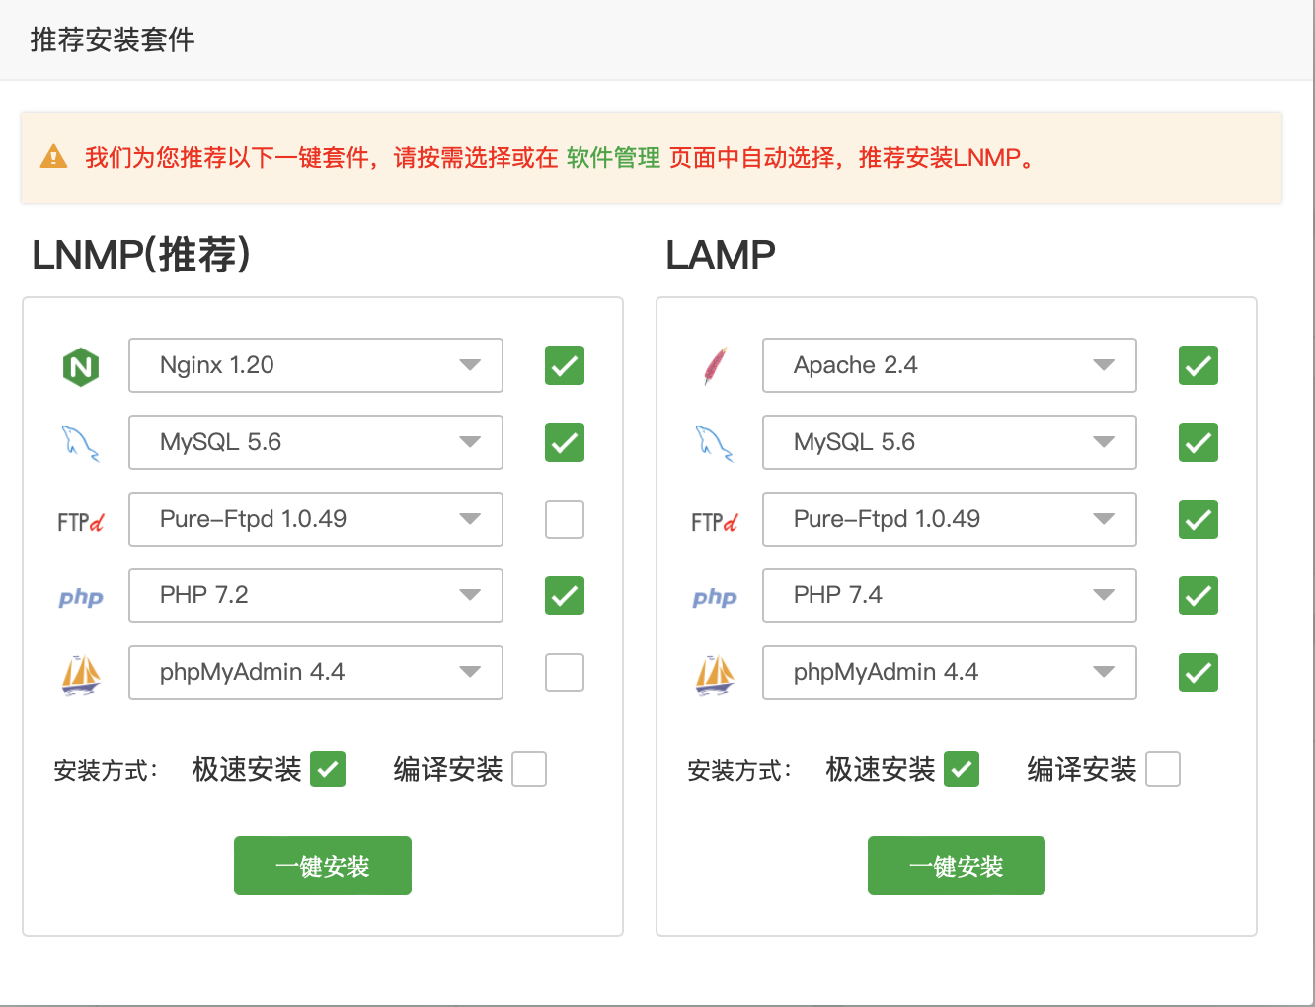Click the MySQL dolphin icon under LNMP
1315x1007 pixels.
pyautogui.click(x=81, y=443)
